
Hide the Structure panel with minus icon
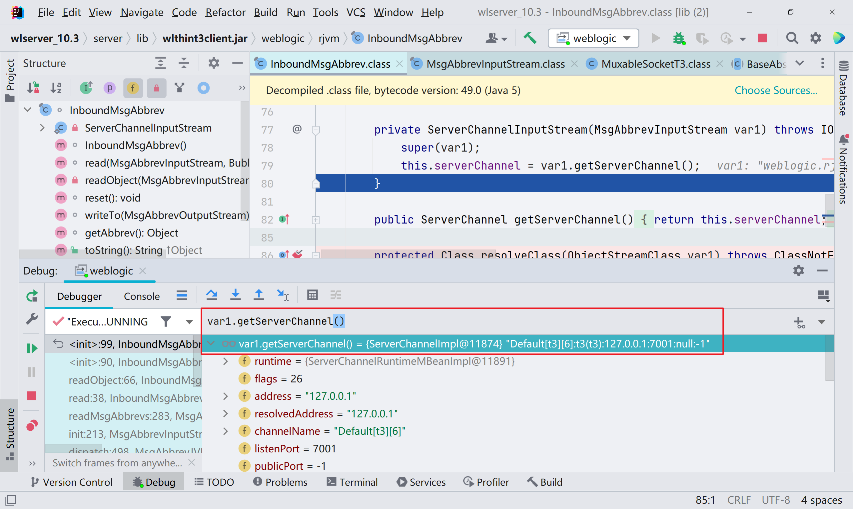(x=237, y=63)
